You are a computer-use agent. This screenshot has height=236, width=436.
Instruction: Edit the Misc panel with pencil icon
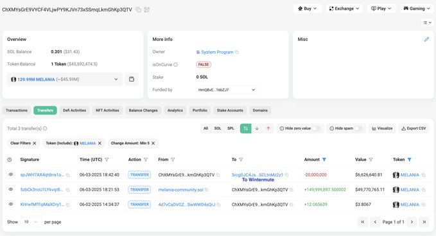(426, 39)
